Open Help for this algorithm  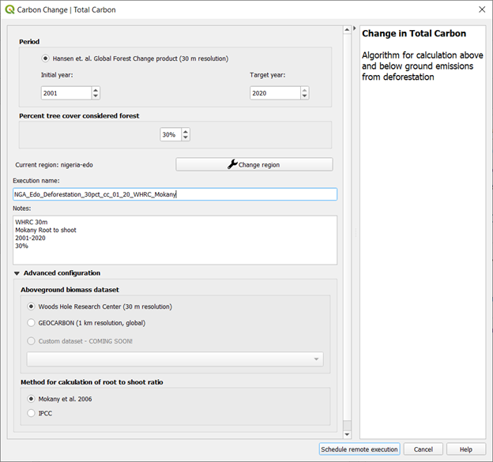pyautogui.click(x=465, y=449)
